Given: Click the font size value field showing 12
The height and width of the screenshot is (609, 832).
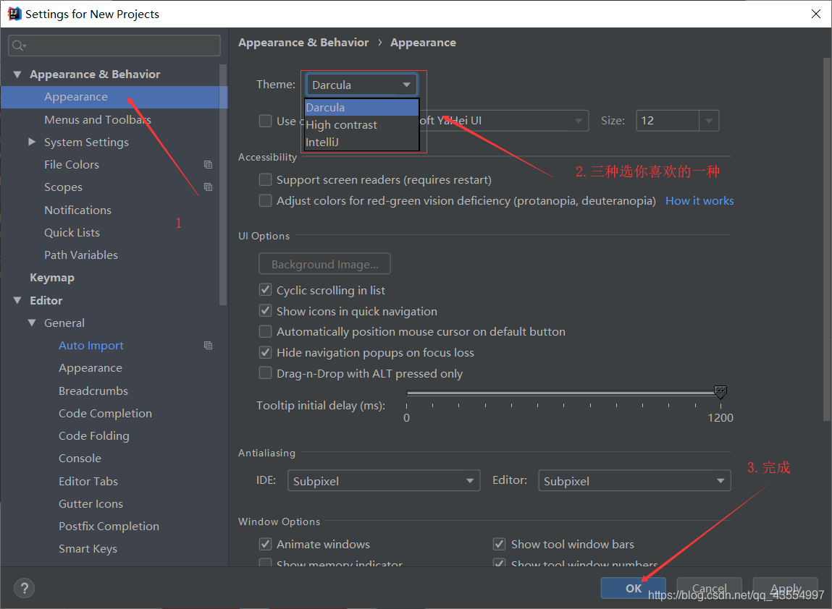Looking at the screenshot, I should coord(668,121).
